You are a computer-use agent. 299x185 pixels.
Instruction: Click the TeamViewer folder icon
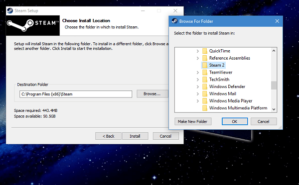click(x=205, y=72)
